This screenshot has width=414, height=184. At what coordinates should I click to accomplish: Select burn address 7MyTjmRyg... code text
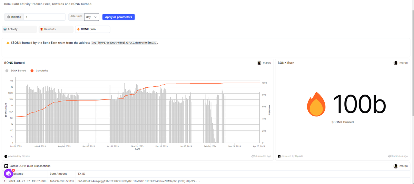point(124,42)
